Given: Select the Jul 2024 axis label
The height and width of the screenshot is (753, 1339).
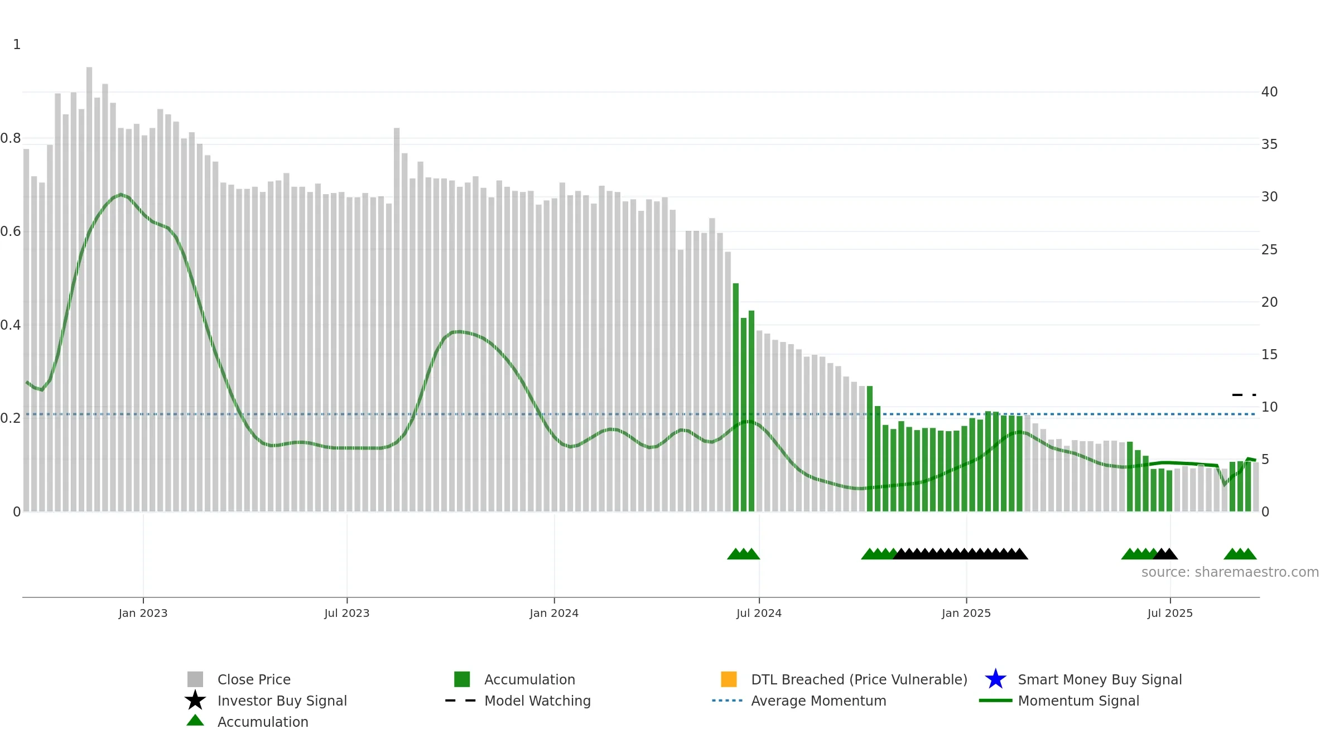Looking at the screenshot, I should coord(759,614).
